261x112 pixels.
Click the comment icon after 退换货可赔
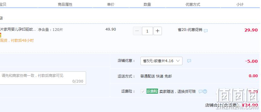click(x=201, y=91)
